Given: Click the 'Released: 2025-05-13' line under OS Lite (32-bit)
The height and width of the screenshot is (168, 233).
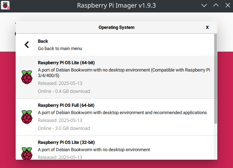Looking at the screenshot, I should tap(60, 157).
